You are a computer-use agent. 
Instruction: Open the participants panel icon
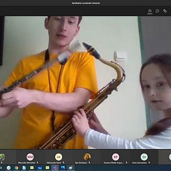(150, 11)
